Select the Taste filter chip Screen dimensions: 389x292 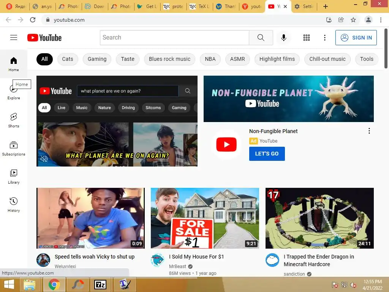(x=128, y=59)
